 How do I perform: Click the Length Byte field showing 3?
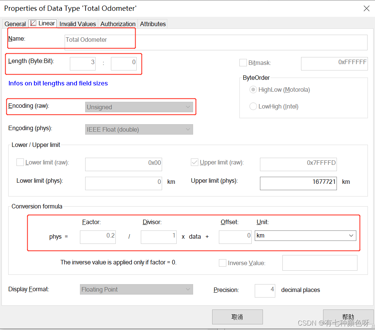(x=83, y=63)
